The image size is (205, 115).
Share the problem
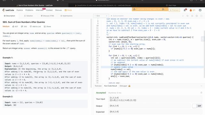[x=47, y=27]
